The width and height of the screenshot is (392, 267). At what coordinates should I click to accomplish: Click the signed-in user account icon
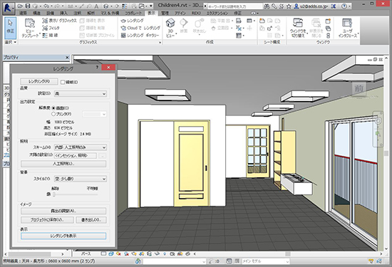296,6
